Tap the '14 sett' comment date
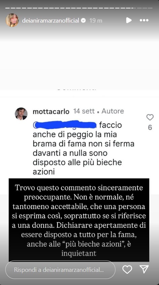This screenshot has width=159, height=285. [x=84, y=111]
